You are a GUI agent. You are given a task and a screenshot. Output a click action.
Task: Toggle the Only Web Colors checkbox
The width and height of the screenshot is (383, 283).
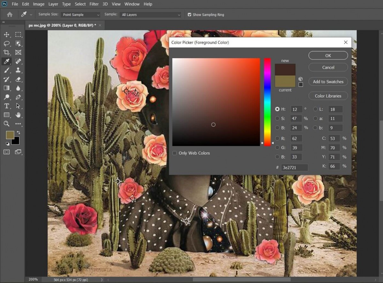click(175, 153)
